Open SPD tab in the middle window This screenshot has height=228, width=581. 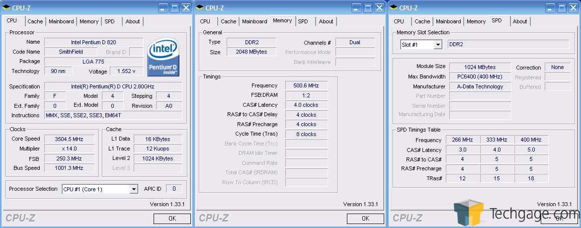click(x=303, y=21)
